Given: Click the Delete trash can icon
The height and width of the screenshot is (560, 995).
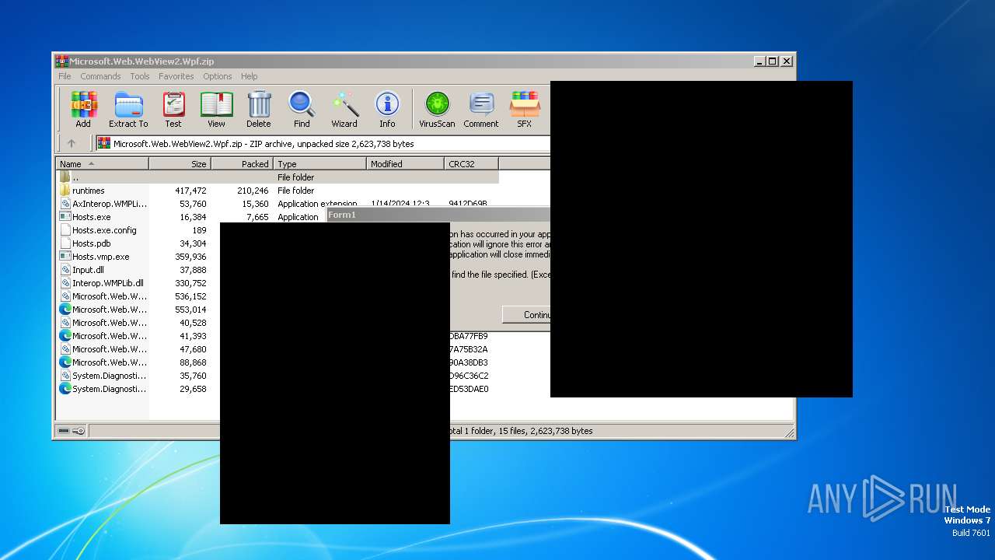Looking at the screenshot, I should 259,109.
